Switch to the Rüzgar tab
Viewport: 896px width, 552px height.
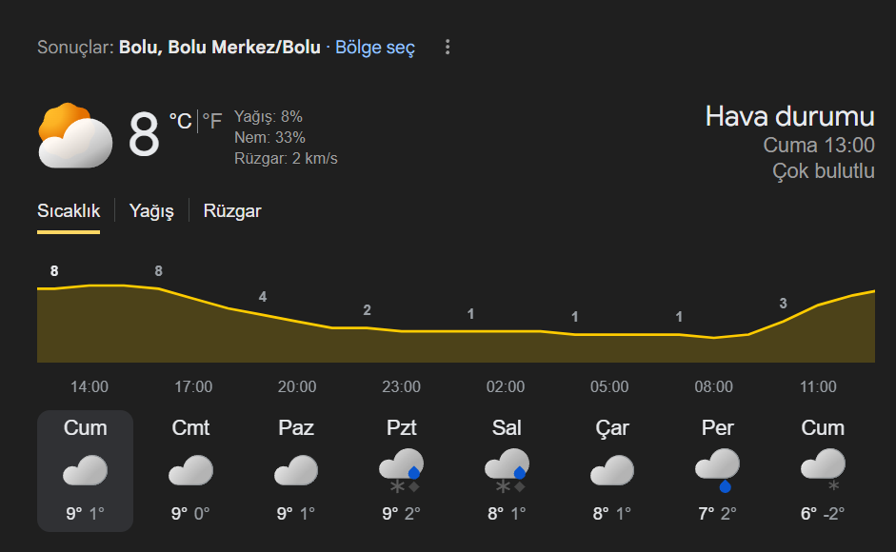point(232,211)
